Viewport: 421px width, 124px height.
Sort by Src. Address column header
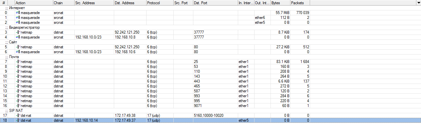(94, 3)
